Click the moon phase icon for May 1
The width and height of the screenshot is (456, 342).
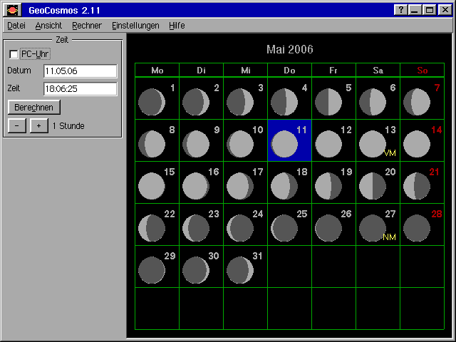tap(151, 103)
